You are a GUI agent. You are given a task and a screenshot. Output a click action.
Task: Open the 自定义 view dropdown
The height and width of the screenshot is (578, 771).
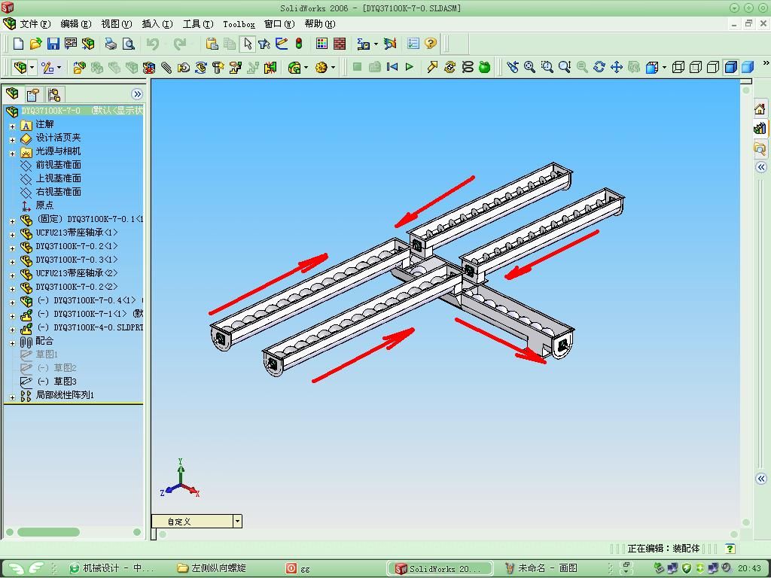click(x=237, y=521)
